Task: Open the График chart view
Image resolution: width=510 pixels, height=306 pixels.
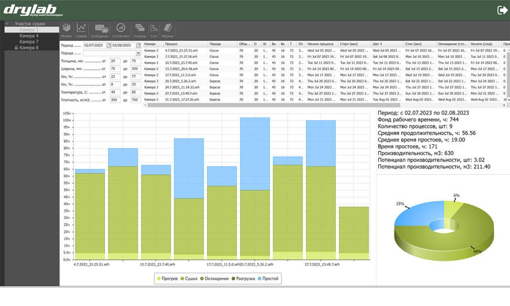Action: point(82,30)
